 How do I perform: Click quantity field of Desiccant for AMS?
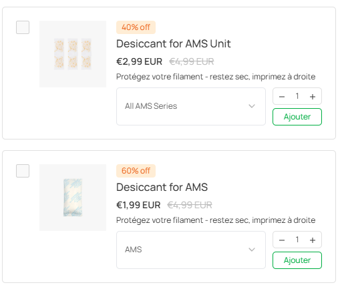(297, 240)
